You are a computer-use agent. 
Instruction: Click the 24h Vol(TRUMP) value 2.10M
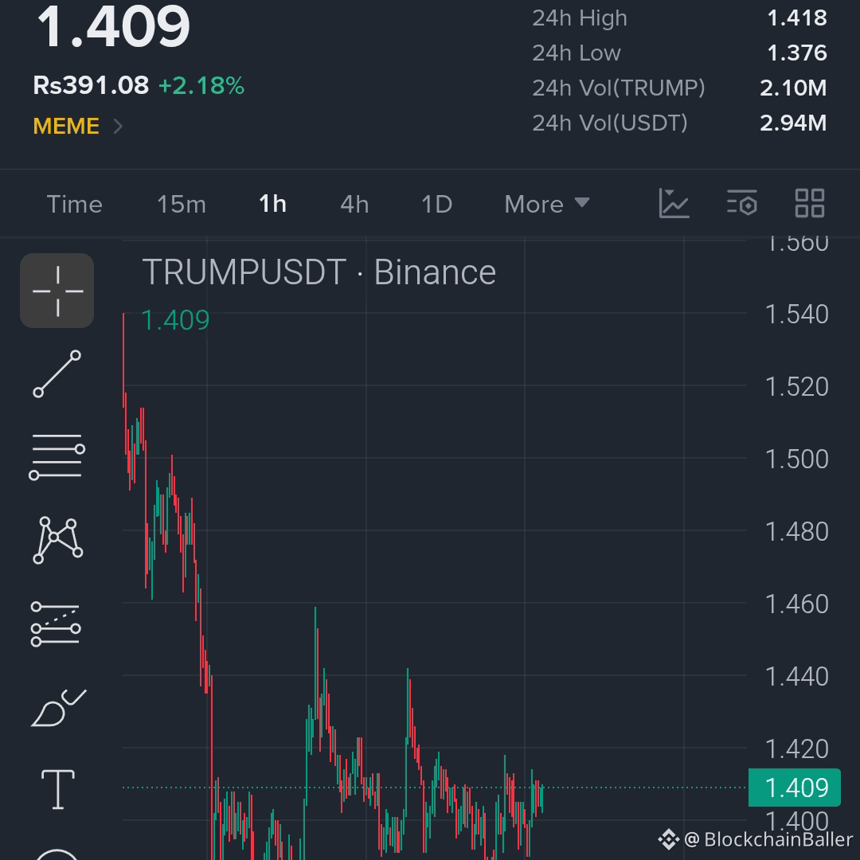tap(793, 88)
